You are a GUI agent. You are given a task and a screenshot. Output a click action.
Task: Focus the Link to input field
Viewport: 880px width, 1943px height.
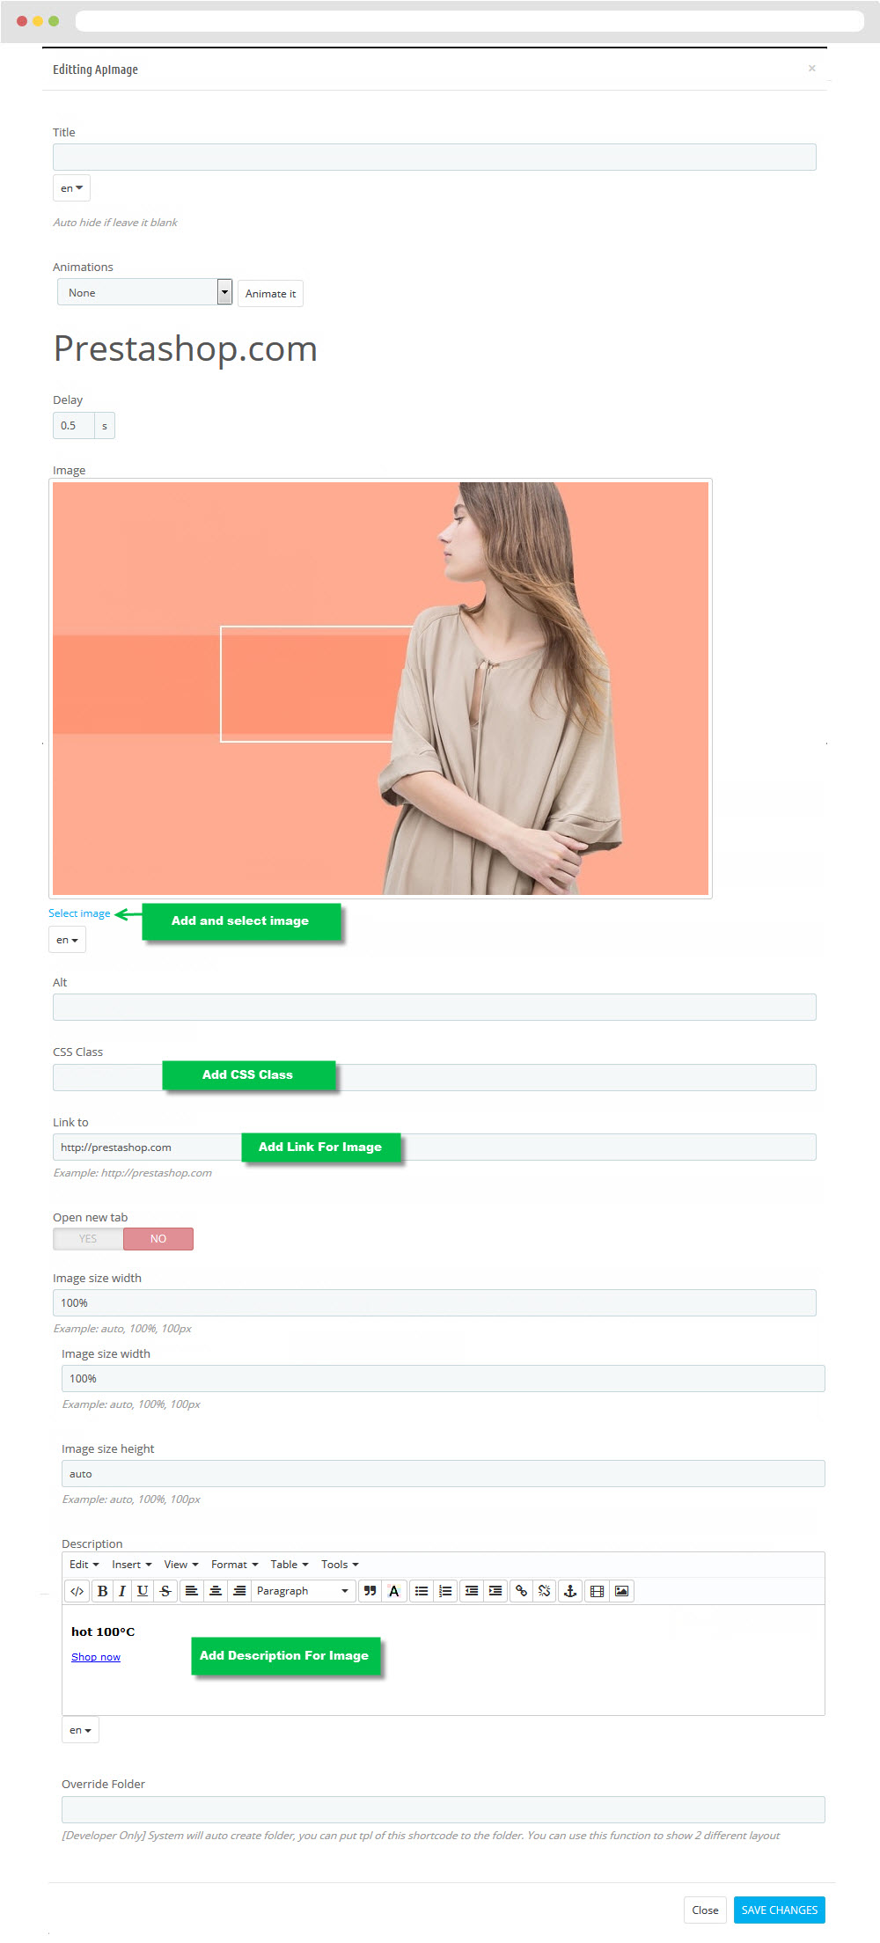435,1147
